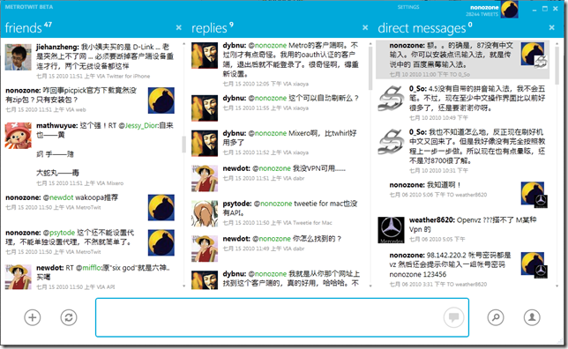The image size is (568, 349).
Task: Click dybnu's mask avatar on Metro reply
Action: point(205,56)
